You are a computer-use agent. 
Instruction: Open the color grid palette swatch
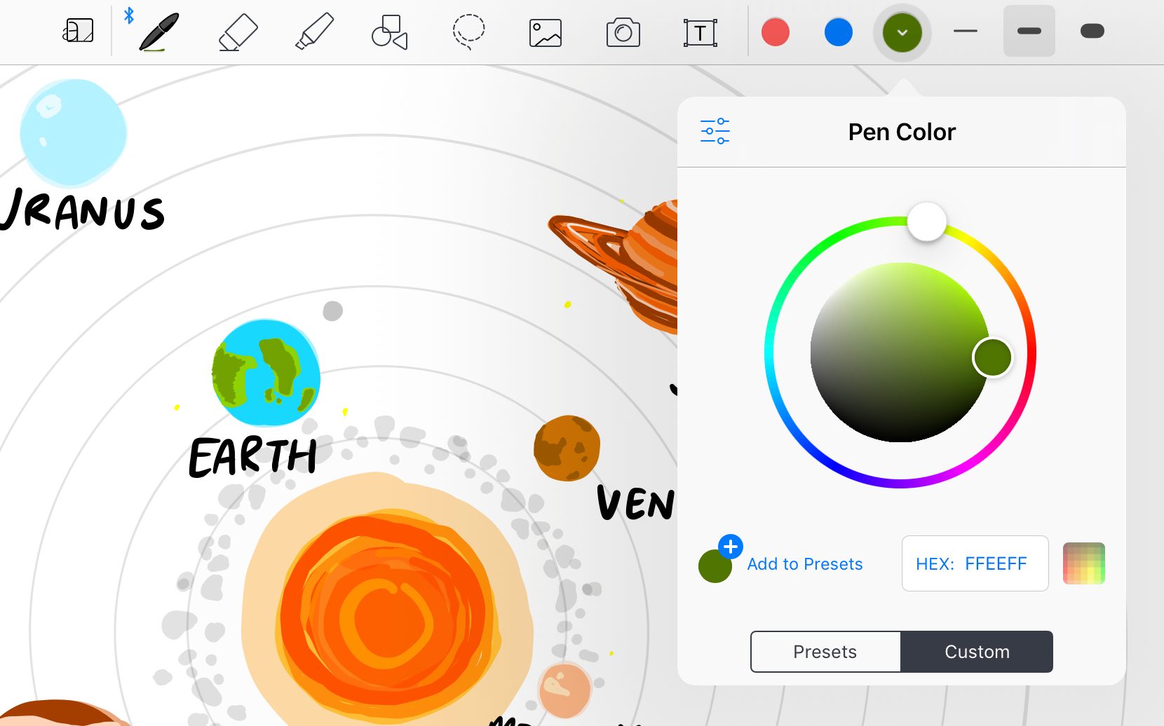point(1083,563)
